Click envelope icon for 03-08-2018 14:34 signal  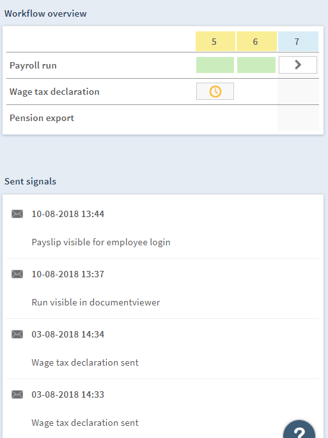[17, 334]
